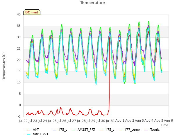The height and width of the screenshot is (140, 186).
Task: Click the Aug 1 x-axis date label
Action: click(x=120, y=121)
